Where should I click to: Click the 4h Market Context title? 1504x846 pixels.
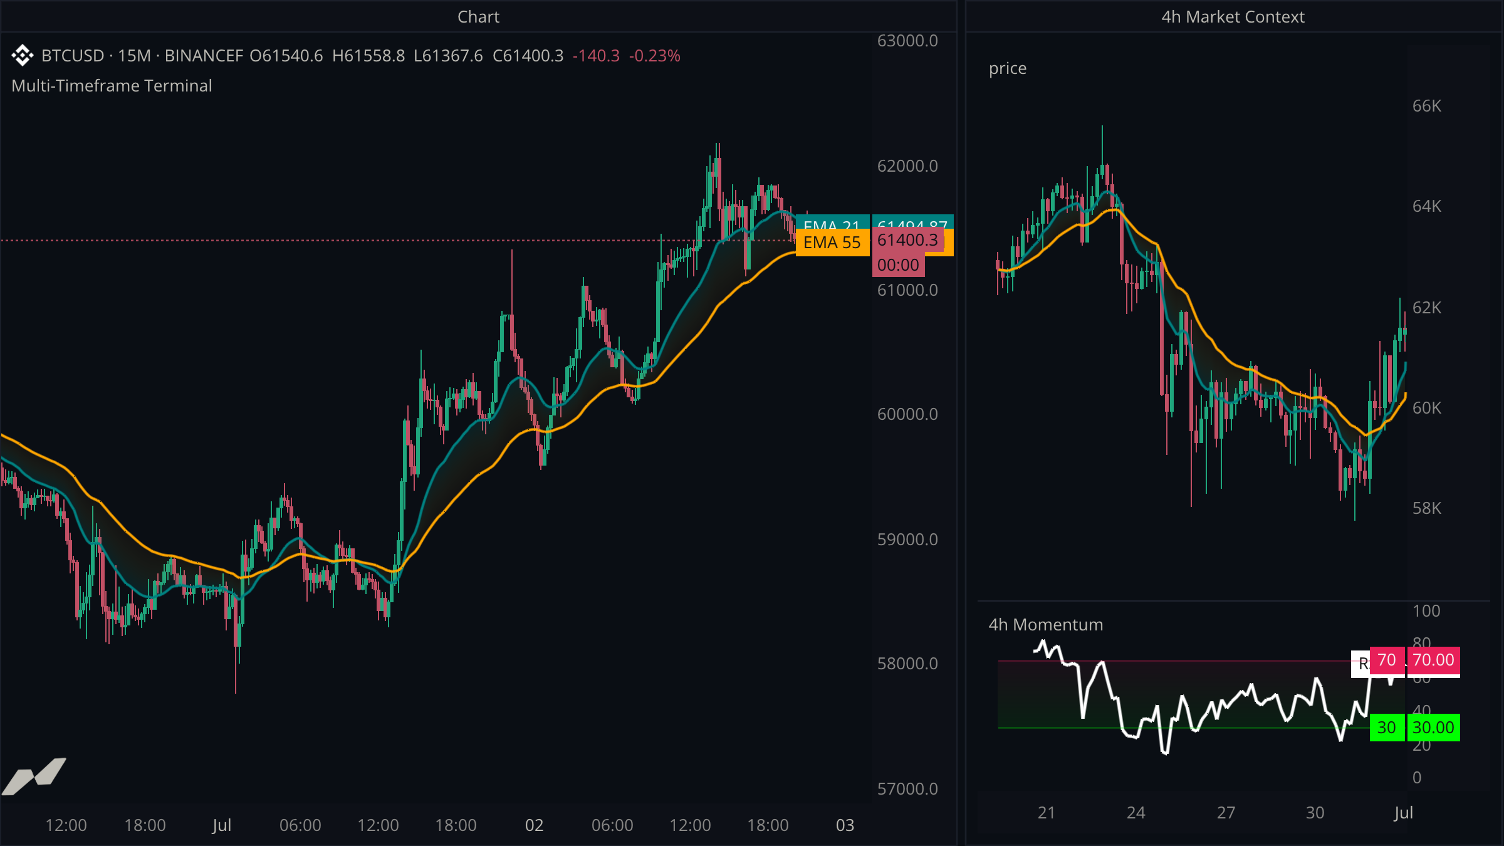coord(1233,17)
